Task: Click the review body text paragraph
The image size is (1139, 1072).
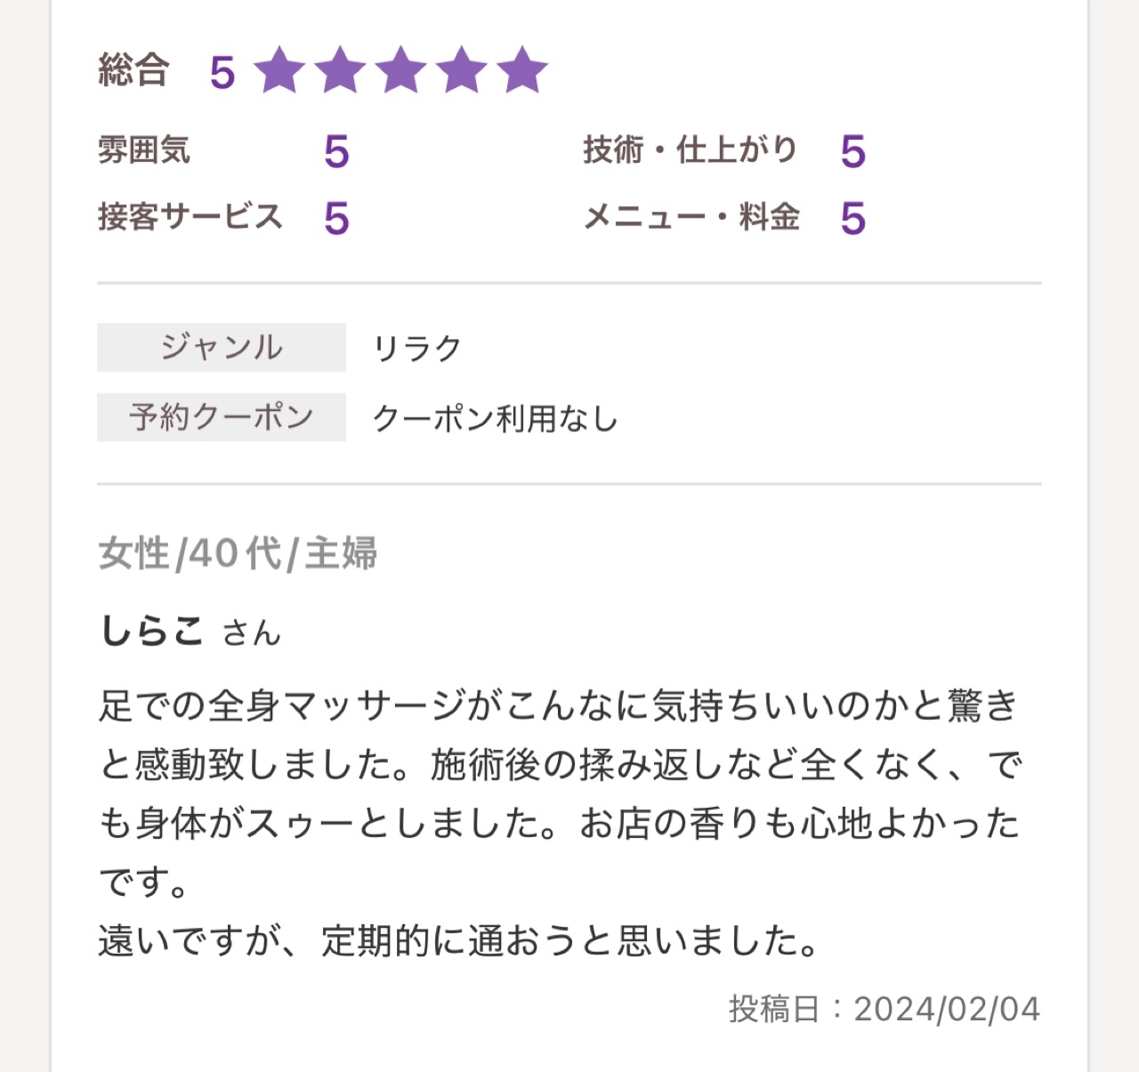Action: point(561,822)
